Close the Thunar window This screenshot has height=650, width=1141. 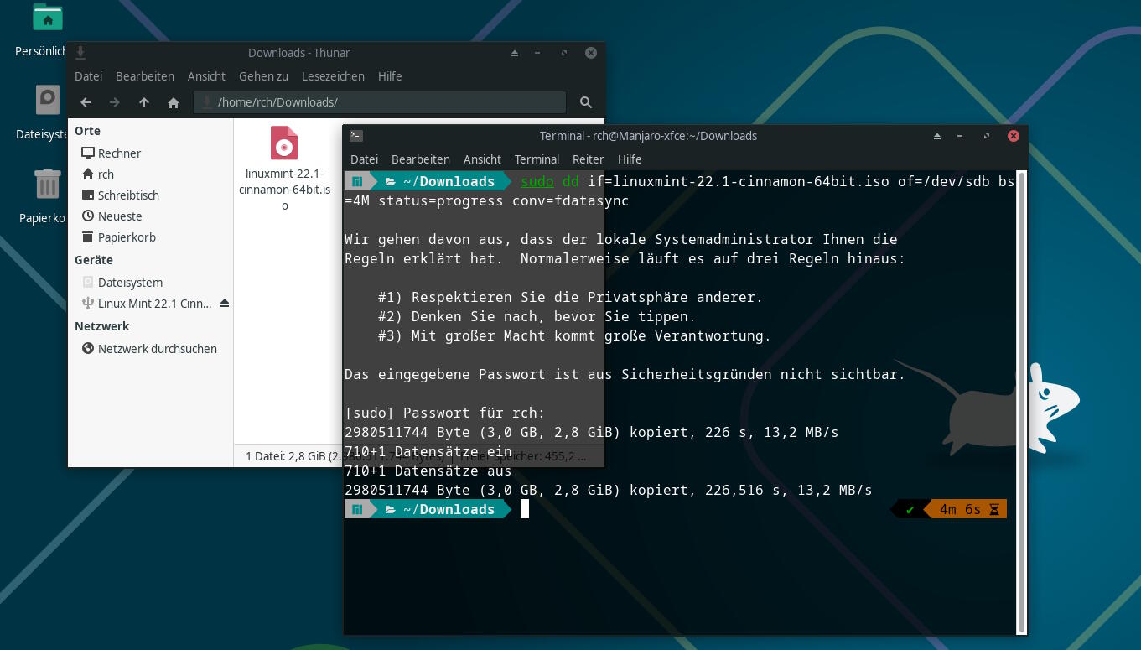coord(590,52)
